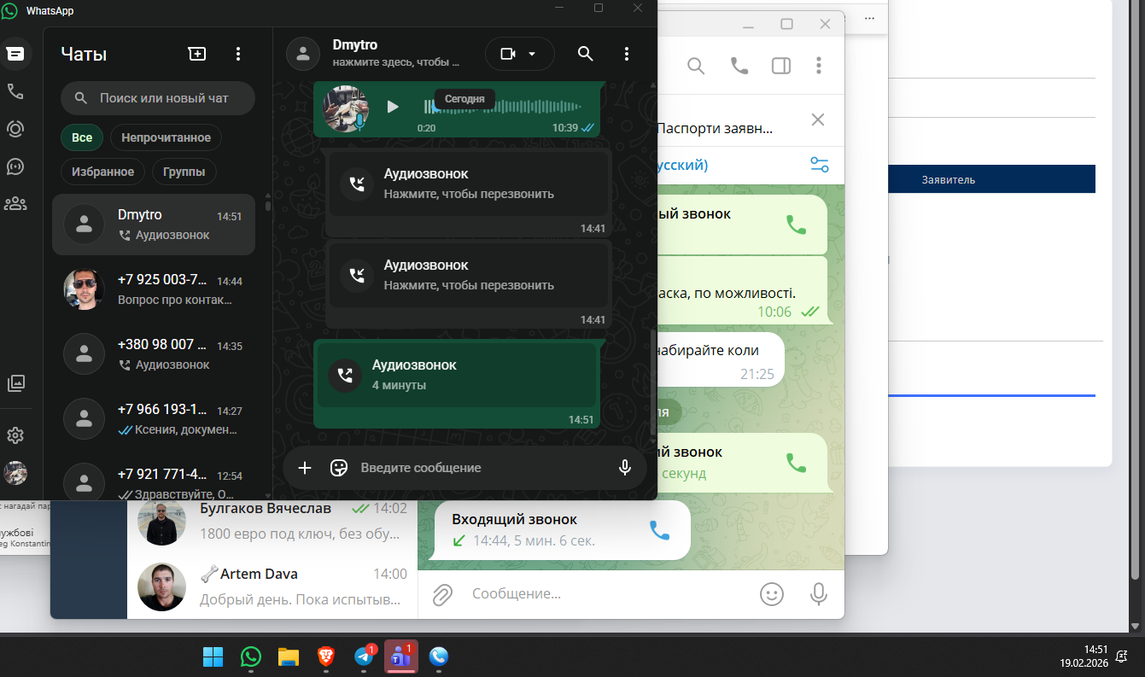Open the WhatsApp profile avatar in the sidebar
Screen dimensions: 1145x677
tap(15, 473)
